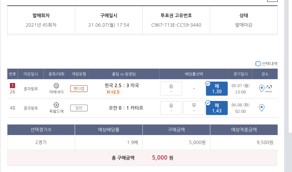Toggle the 선택내역 checkbox
The width and height of the screenshot is (292, 172).
point(258,64)
